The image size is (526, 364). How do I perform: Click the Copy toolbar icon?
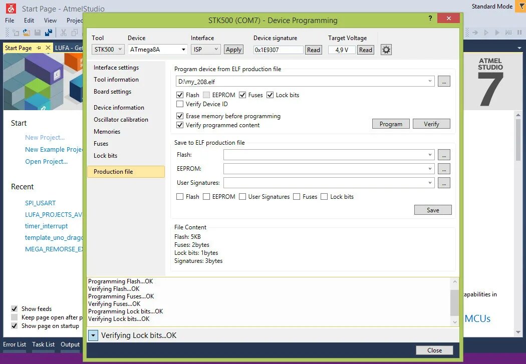coord(75,33)
